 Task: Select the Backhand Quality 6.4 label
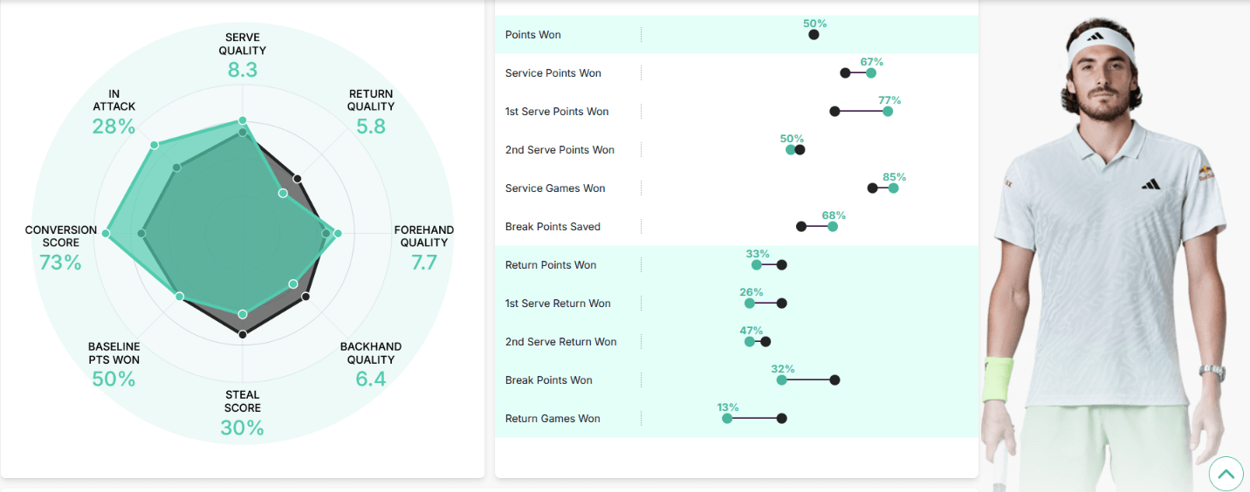[x=371, y=365]
